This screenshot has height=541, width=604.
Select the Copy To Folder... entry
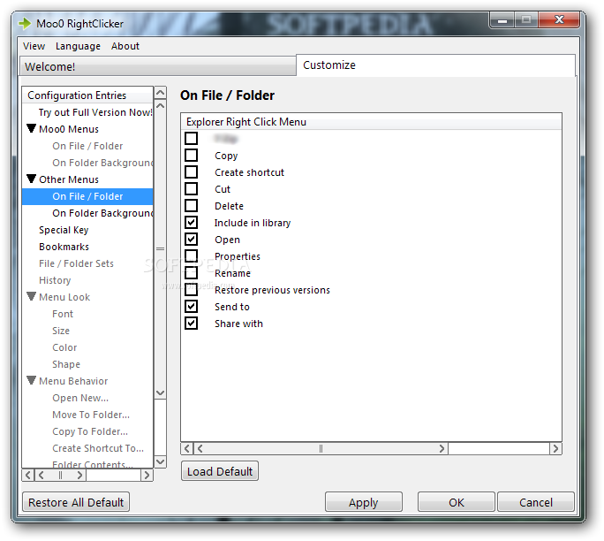(90, 431)
